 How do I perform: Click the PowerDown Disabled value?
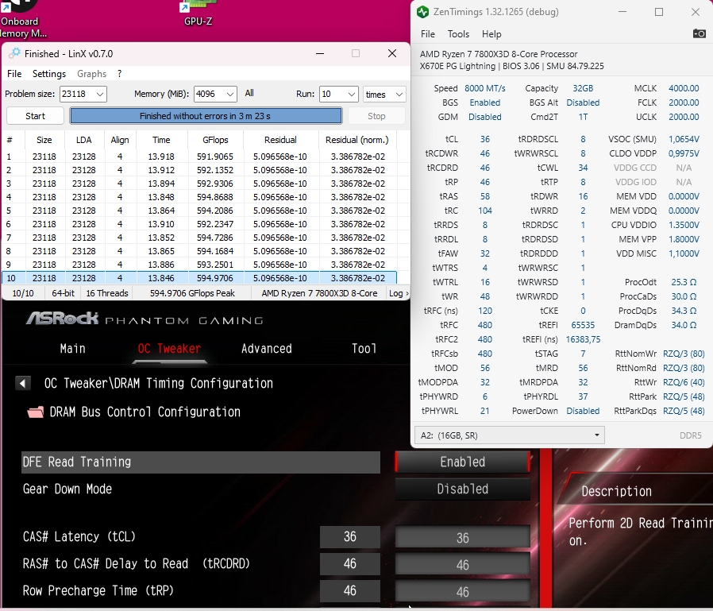tap(583, 412)
